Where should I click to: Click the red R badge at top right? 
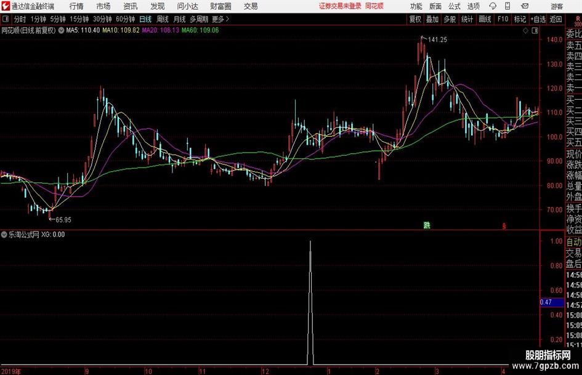point(578,18)
